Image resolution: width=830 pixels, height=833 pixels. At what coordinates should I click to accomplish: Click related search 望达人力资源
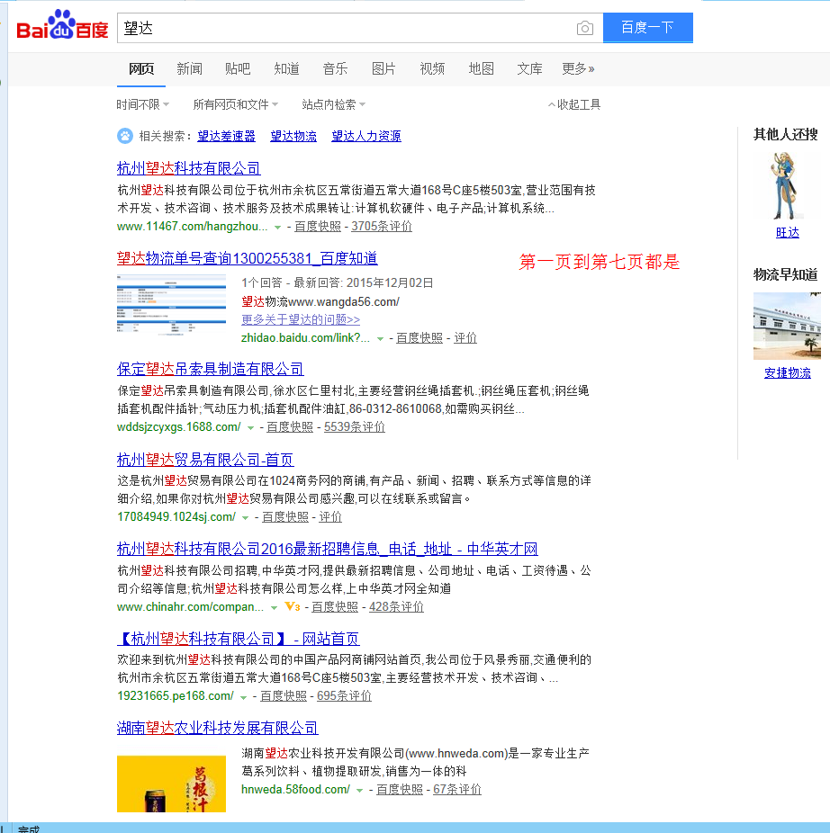pyautogui.click(x=366, y=137)
